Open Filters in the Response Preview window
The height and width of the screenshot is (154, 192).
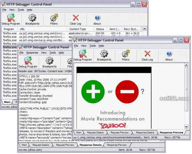pos(126,55)
